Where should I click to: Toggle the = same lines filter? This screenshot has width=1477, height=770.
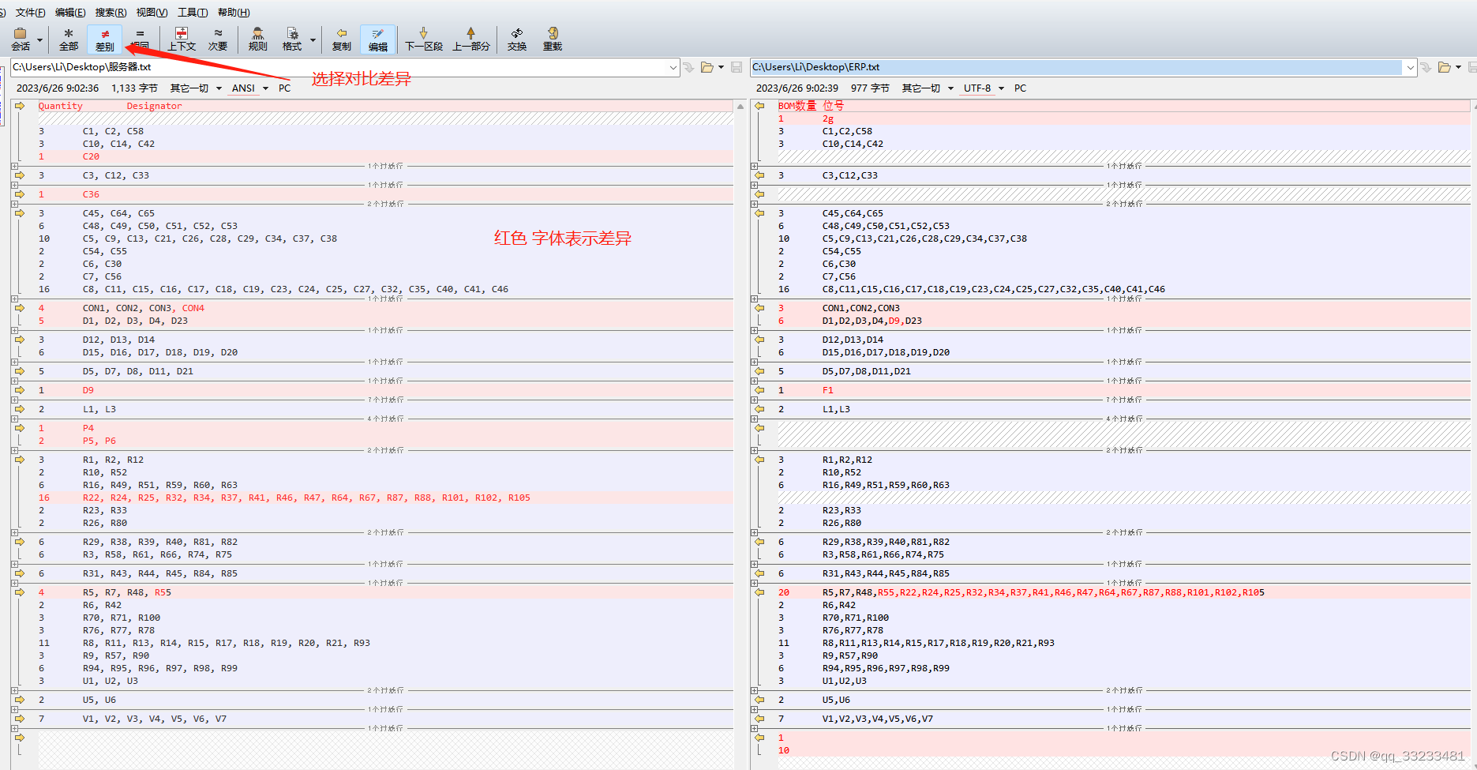pyautogui.click(x=140, y=39)
